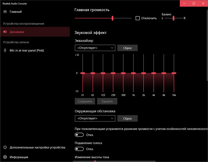Click the Realtek Audio Console title text

(x=15, y=3)
